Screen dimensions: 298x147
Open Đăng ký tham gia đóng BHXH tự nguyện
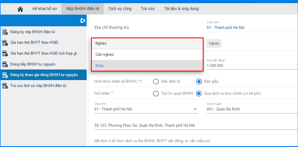(44, 75)
